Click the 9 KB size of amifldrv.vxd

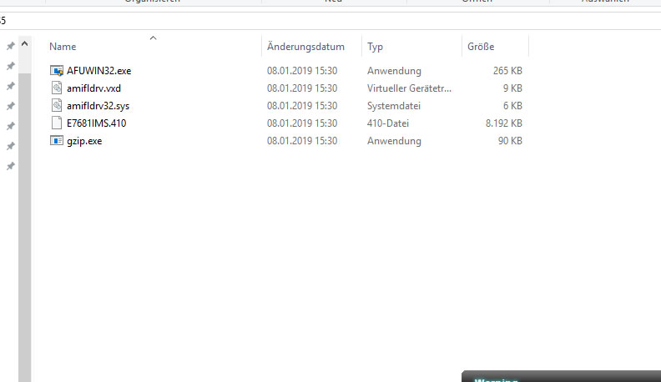point(512,88)
